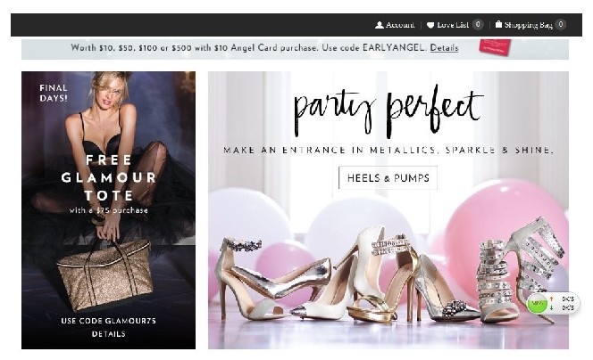Click the Shopping Bag item count badge
Viewport: 593px width, 360px height.
coord(560,25)
